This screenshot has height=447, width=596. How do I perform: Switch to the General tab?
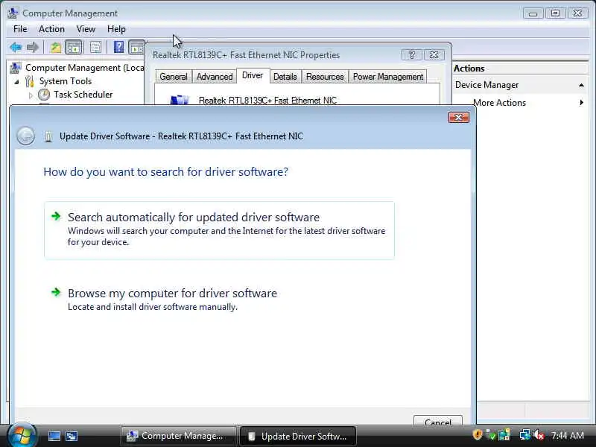[174, 77]
